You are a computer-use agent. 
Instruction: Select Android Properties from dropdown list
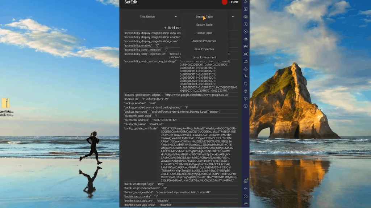204,41
